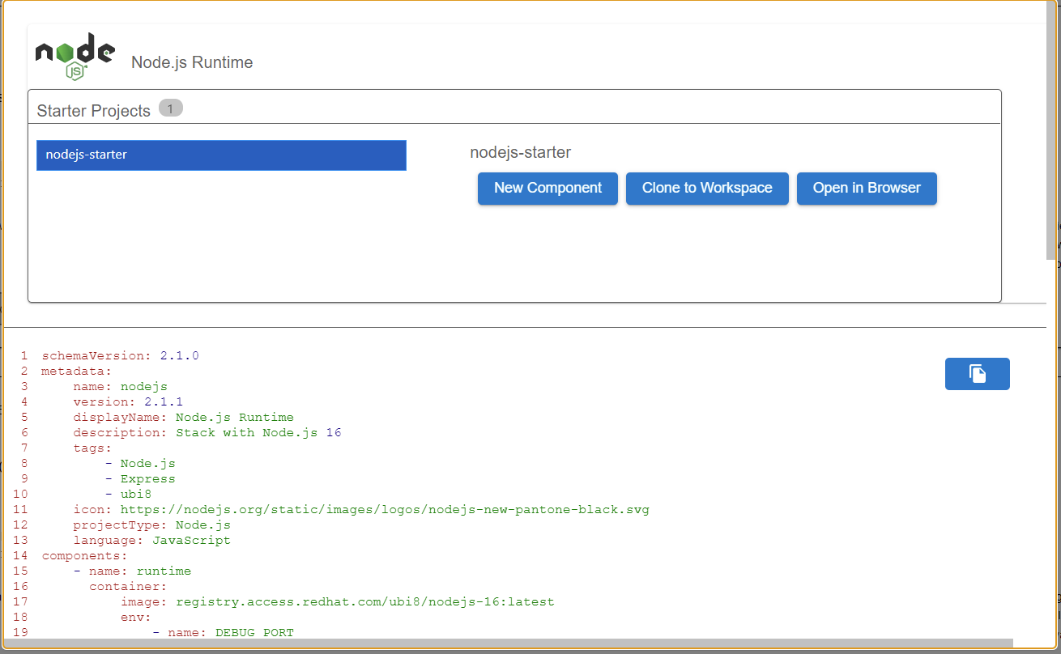This screenshot has height=654, width=1061.
Task: Copy the devfile YAML with copy icon
Action: [x=978, y=374]
